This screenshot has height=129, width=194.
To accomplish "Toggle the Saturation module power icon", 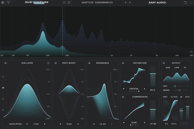I will pyautogui.click(x=123, y=63).
